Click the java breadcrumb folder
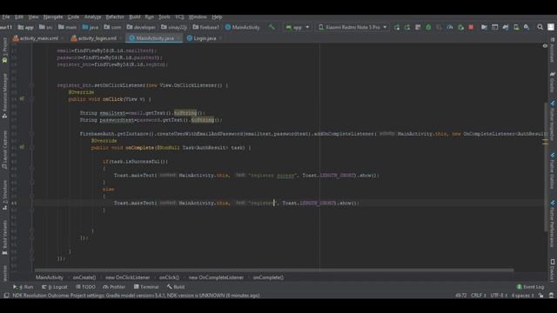The height and width of the screenshot is (313, 557). pyautogui.click(x=91, y=27)
